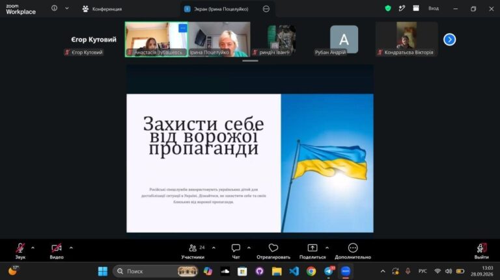Show next participants with blue arrow button
Viewport: 500px width, 280px height.
point(450,40)
